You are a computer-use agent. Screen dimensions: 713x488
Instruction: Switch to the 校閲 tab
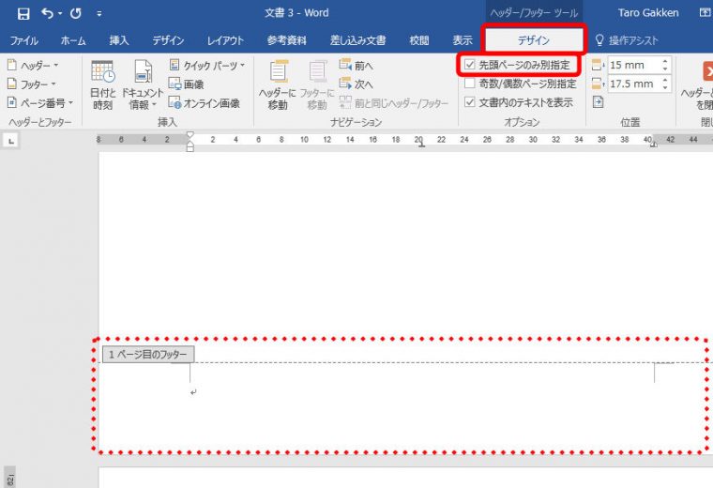pos(418,40)
